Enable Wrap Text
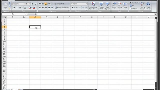 (x=59, y=4)
